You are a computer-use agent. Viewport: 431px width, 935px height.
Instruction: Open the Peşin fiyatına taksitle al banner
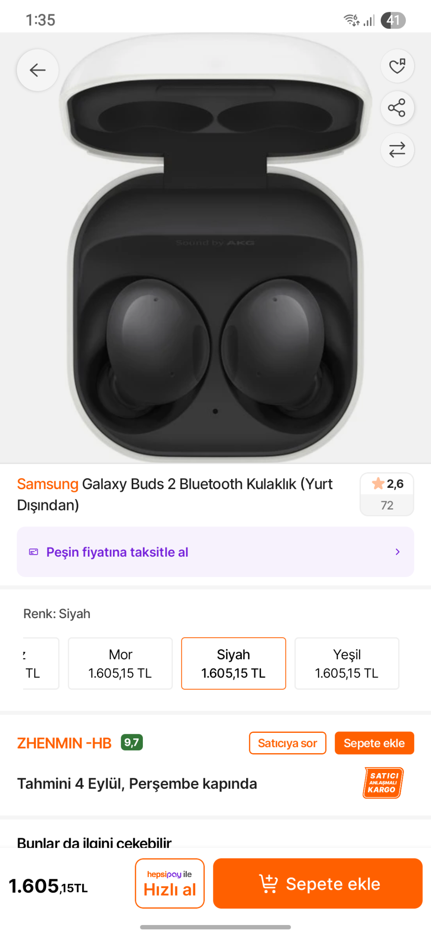point(215,552)
